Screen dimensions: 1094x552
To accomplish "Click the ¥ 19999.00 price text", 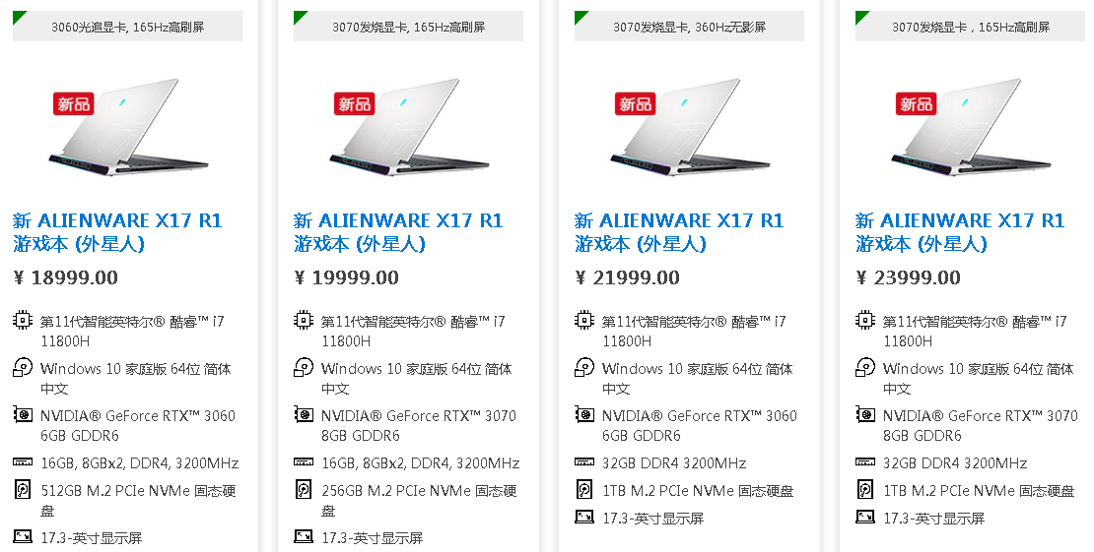I will (346, 277).
